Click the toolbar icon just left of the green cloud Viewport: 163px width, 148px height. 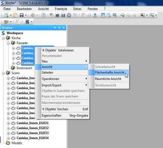pyautogui.click(x=115, y=15)
